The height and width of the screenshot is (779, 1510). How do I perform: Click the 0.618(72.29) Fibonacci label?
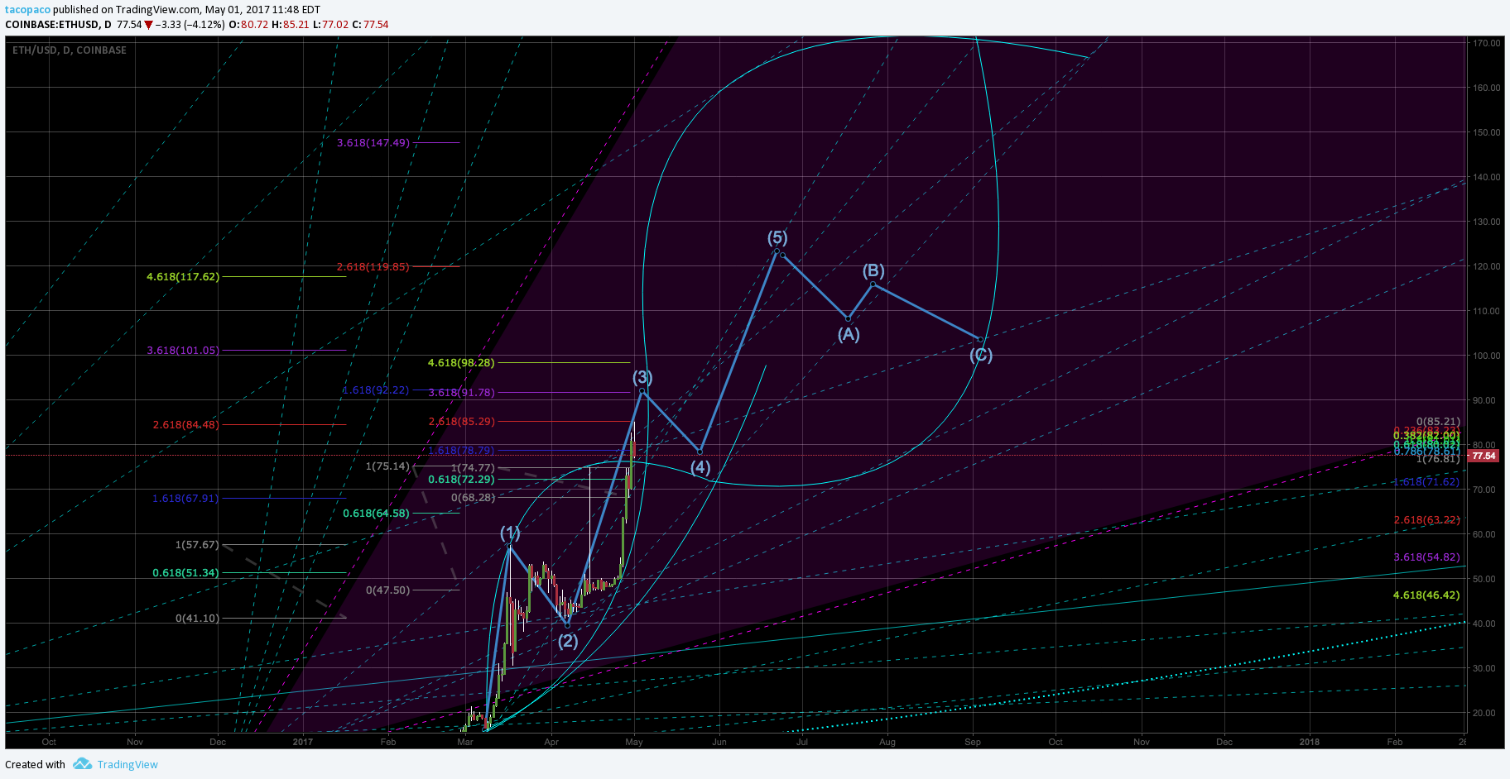tap(461, 480)
